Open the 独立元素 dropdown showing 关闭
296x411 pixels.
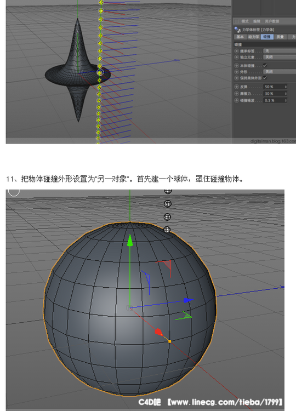click(280, 57)
